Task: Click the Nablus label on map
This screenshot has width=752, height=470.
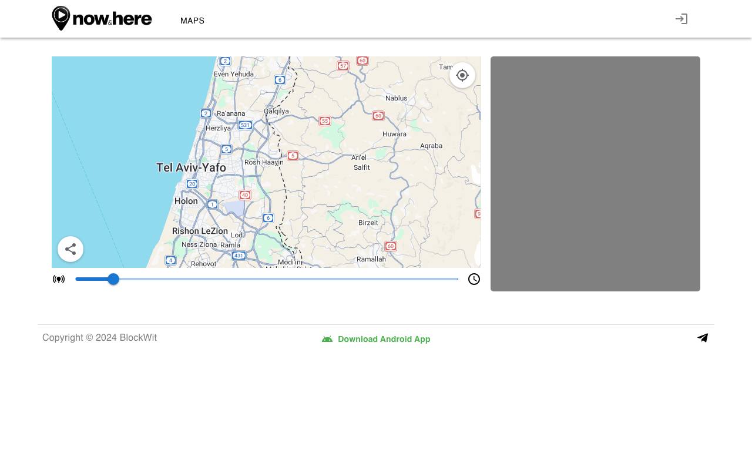Action: 397,98
